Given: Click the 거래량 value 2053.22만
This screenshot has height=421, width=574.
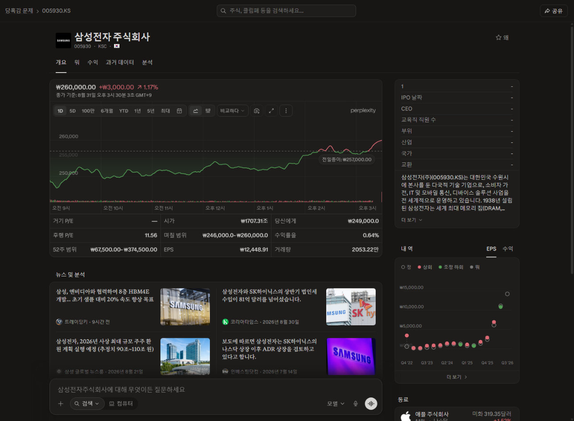Looking at the screenshot, I should (365, 250).
